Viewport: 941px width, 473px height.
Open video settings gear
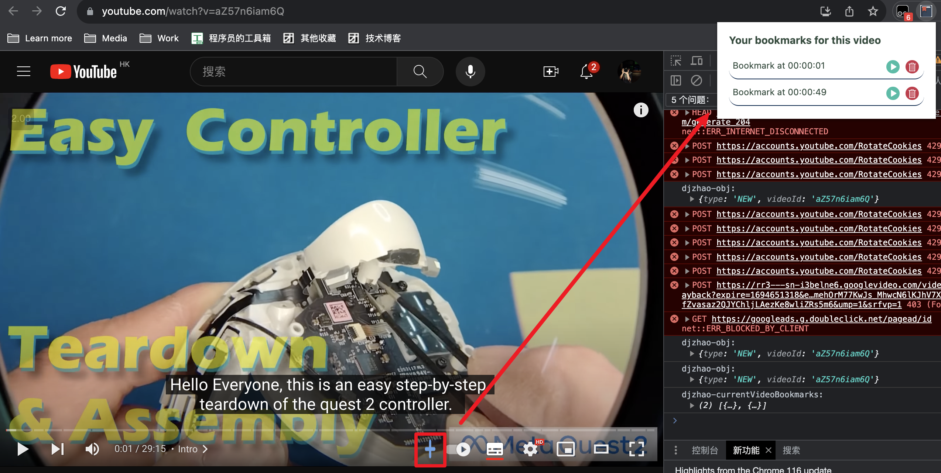[x=530, y=449]
